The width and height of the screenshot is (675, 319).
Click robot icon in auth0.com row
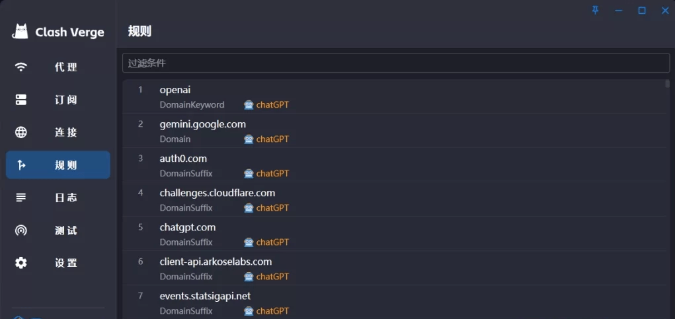[249, 174]
